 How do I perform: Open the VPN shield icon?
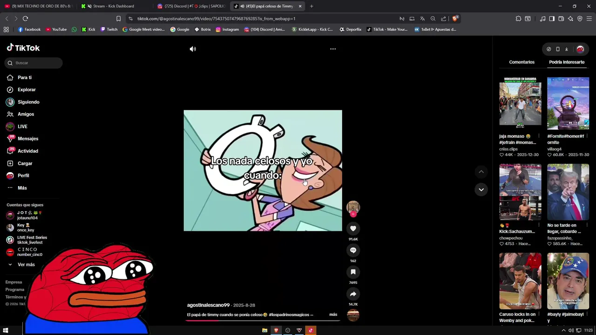click(x=580, y=19)
